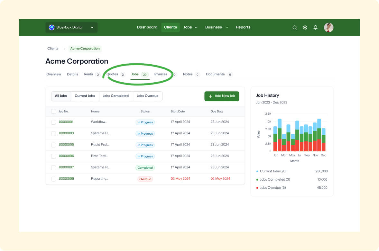Screen dimensions: 379x251
Task: Click the Add New Job button
Action: (222, 96)
